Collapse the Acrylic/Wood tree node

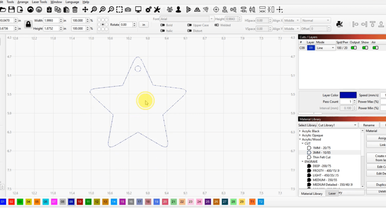tap(300, 139)
